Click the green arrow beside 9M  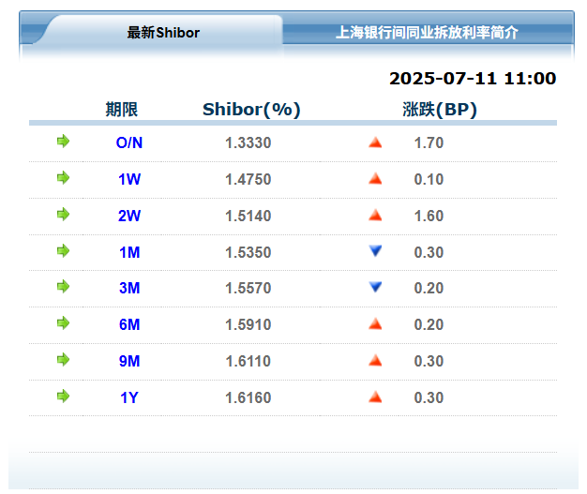(x=63, y=360)
